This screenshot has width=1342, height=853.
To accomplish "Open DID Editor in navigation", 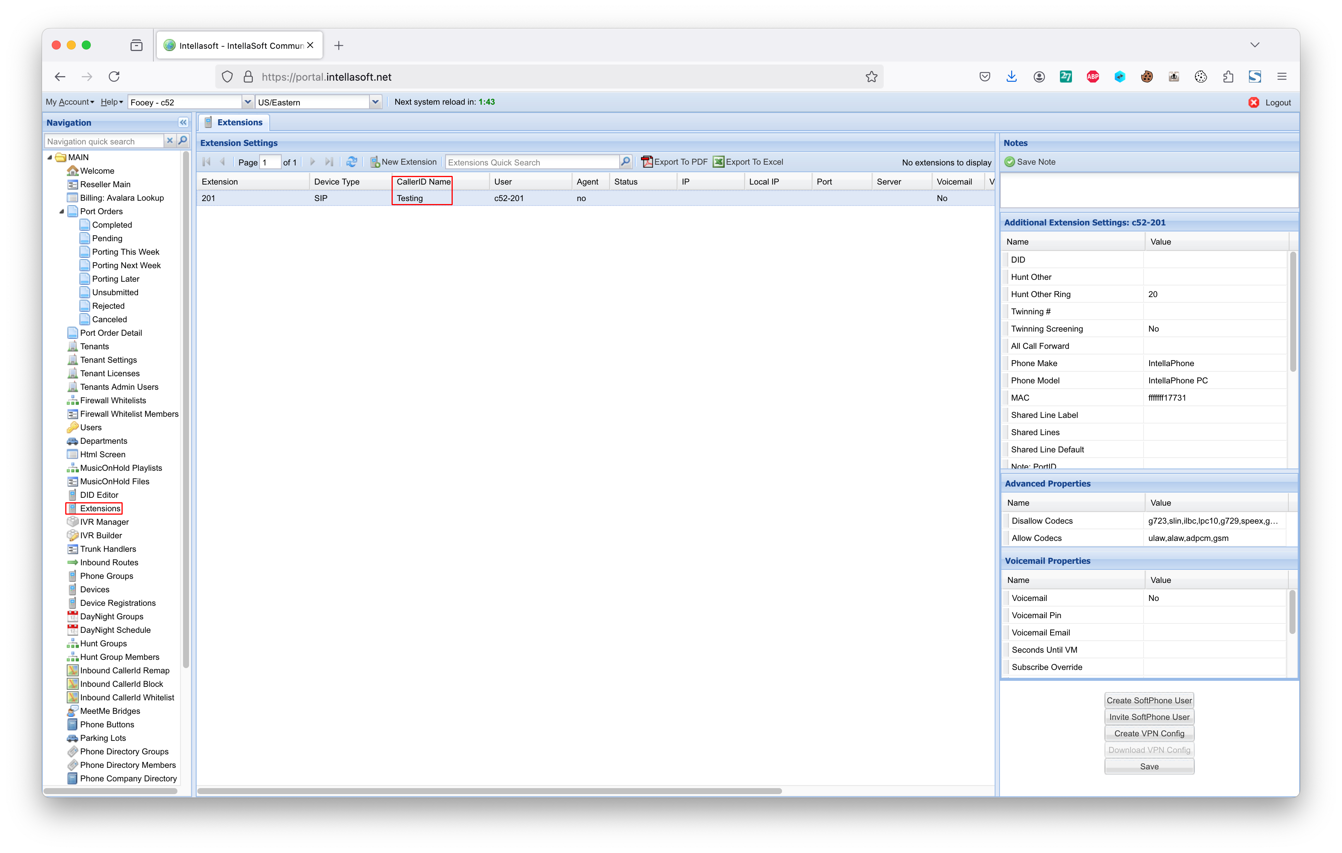I will [x=99, y=494].
